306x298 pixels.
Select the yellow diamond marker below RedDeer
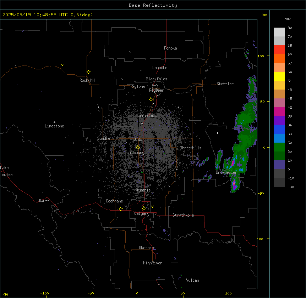[x=151, y=99]
